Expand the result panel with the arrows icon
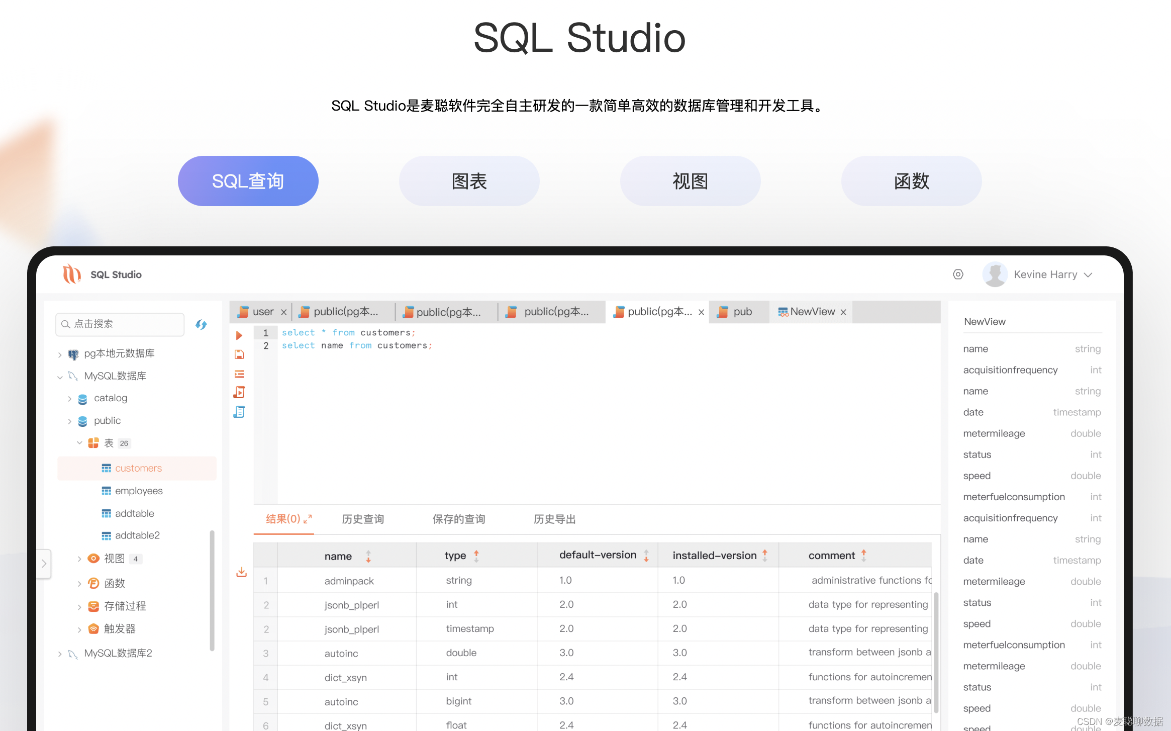Screen dimensions: 1171x731 point(308,519)
